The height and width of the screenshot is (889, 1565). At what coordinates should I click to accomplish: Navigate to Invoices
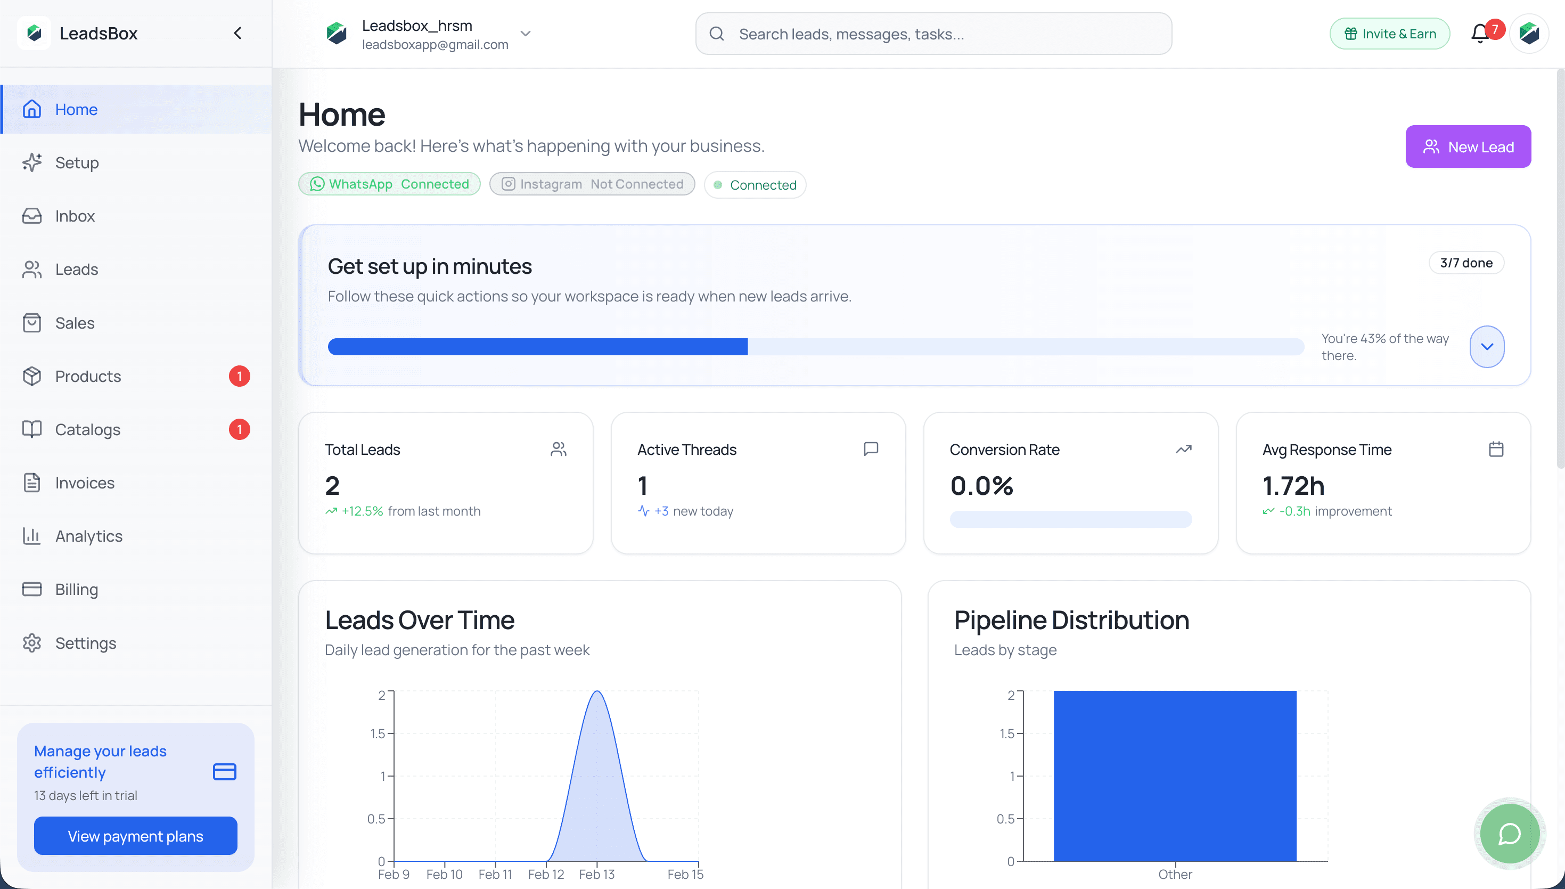pyautogui.click(x=84, y=483)
